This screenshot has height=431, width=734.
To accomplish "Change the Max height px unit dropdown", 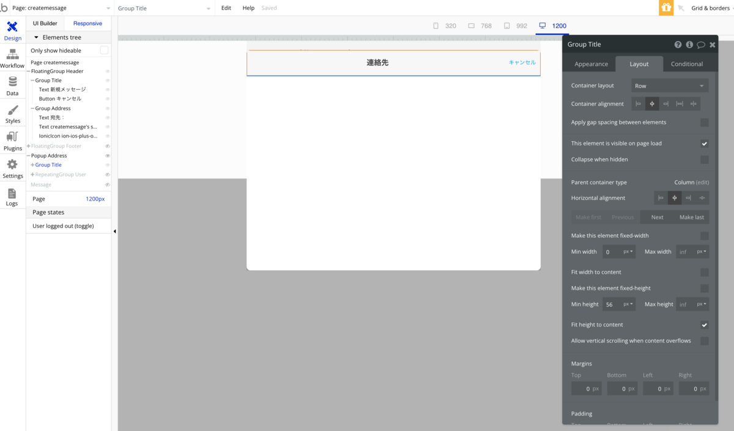I will (702, 304).
